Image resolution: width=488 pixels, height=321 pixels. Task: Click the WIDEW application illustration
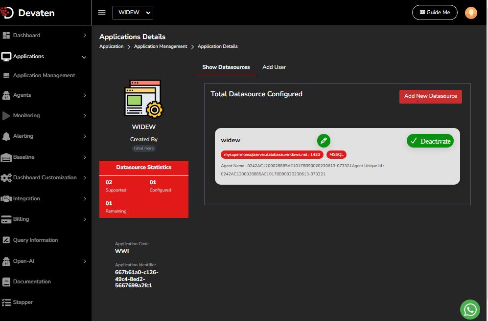pos(144,99)
